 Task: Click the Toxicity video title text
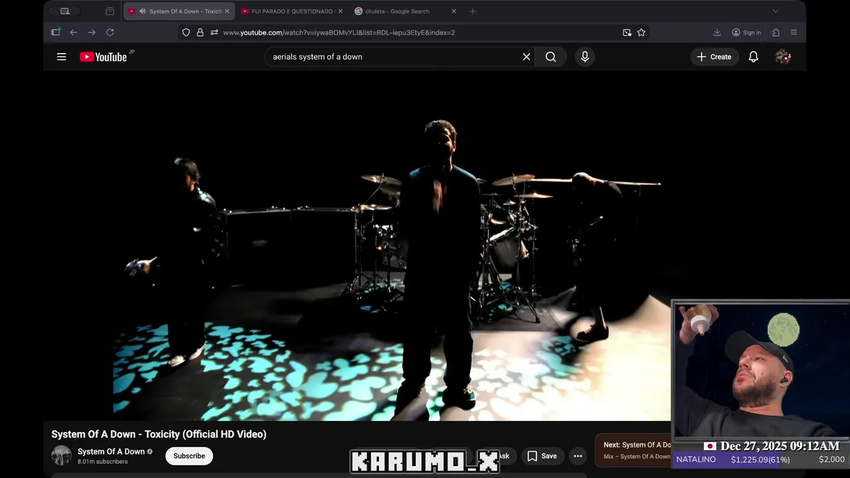click(159, 434)
